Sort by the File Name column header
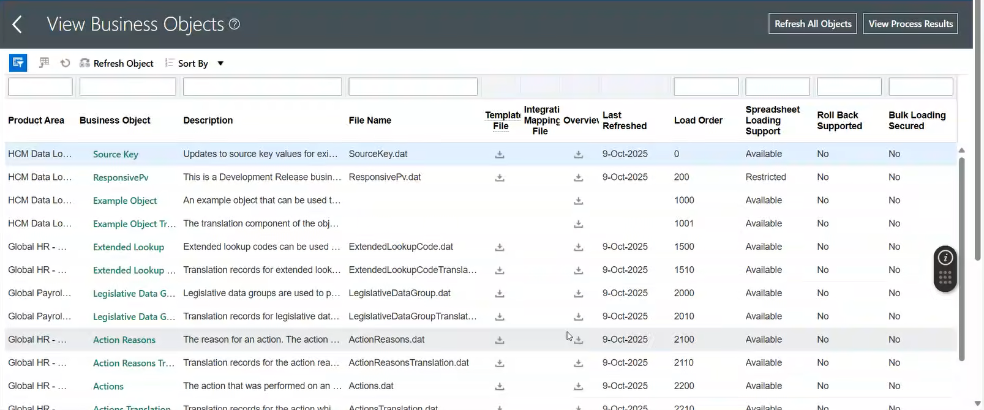984x410 pixels. (370, 121)
